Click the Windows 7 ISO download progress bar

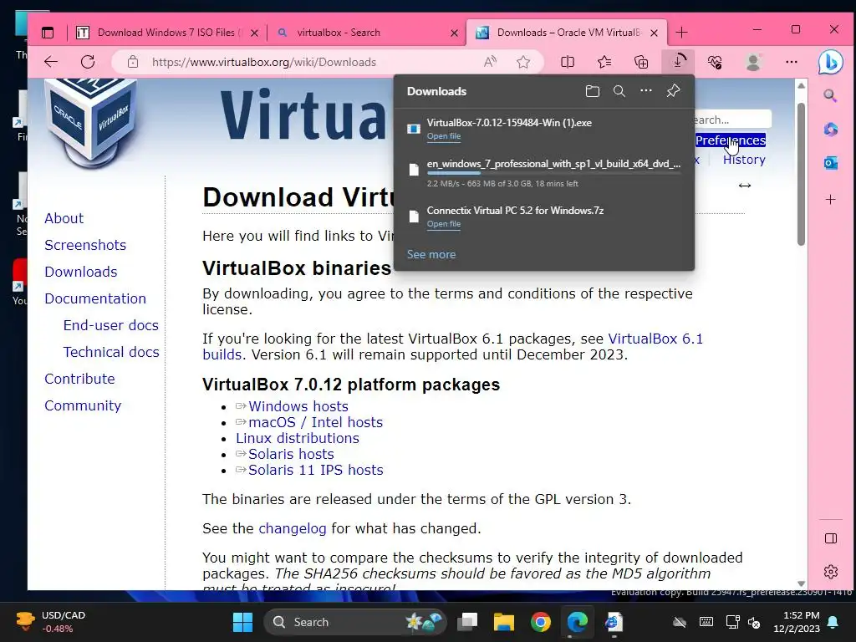tap(553, 173)
